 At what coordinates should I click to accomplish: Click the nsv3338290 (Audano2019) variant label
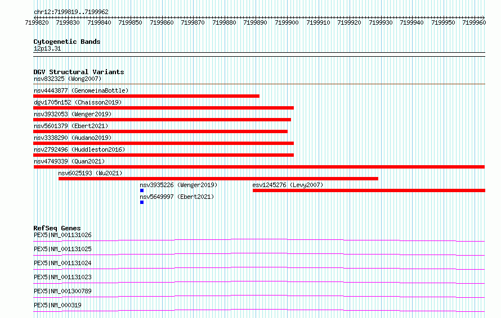pos(73,138)
